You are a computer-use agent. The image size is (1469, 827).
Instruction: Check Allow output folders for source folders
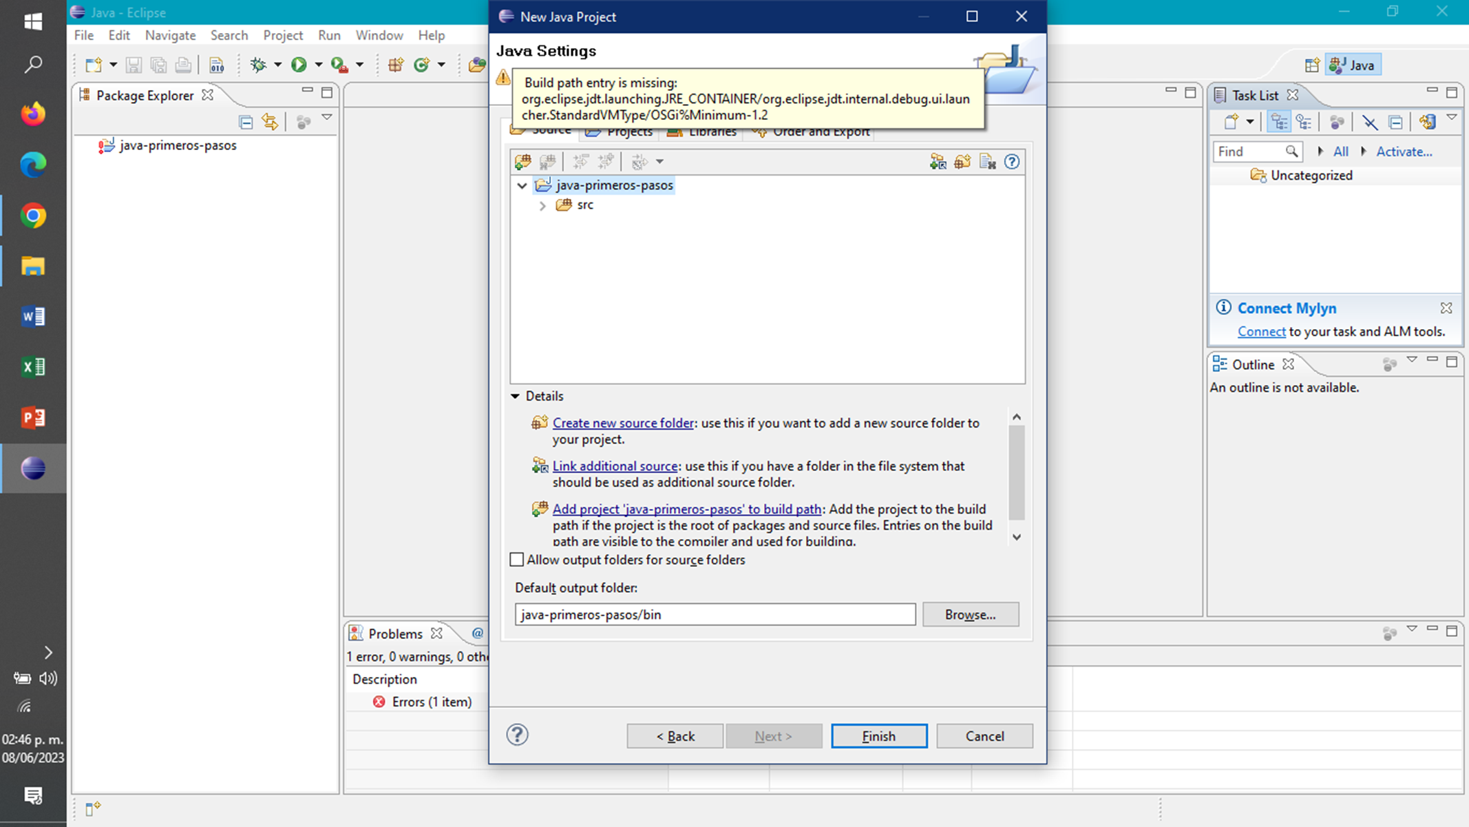tap(517, 559)
